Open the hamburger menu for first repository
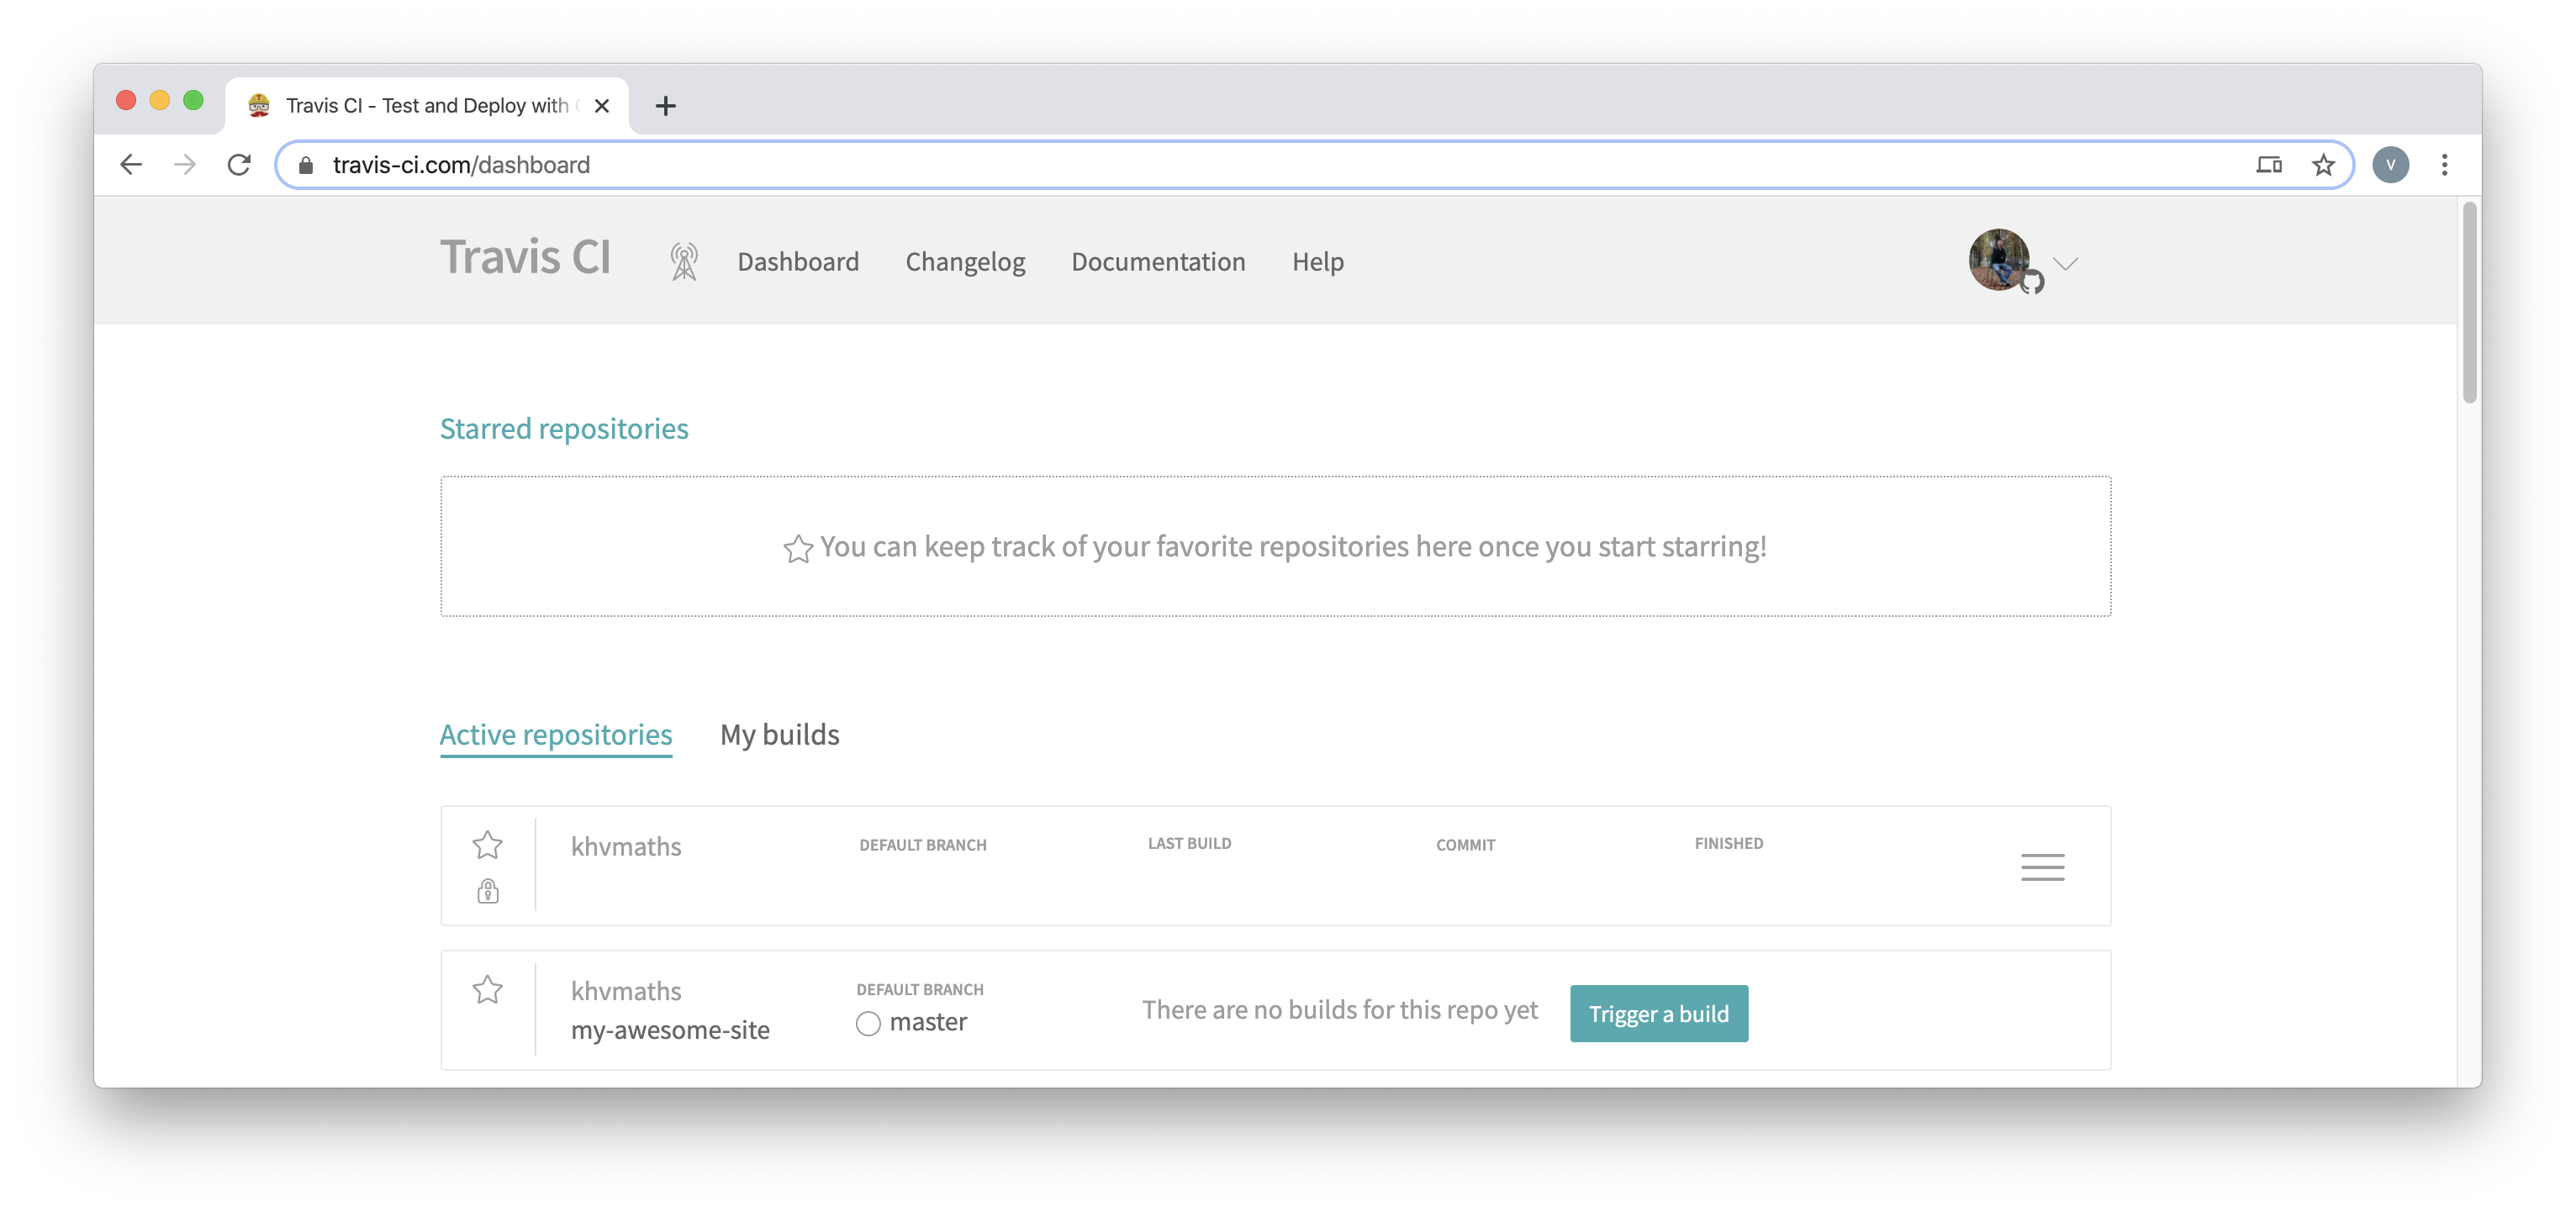This screenshot has height=1212, width=2576. tap(2042, 867)
